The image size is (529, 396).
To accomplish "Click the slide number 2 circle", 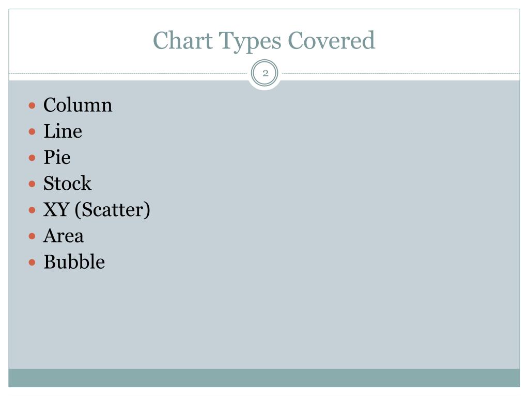I will pyautogui.click(x=265, y=73).
